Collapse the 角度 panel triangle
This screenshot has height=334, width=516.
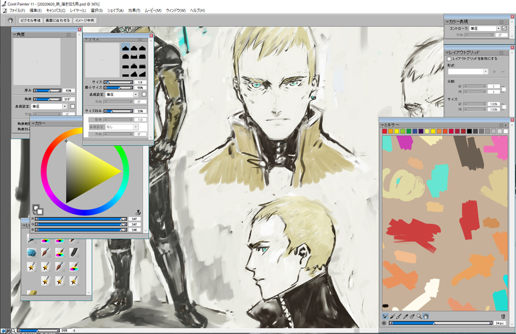14,34
